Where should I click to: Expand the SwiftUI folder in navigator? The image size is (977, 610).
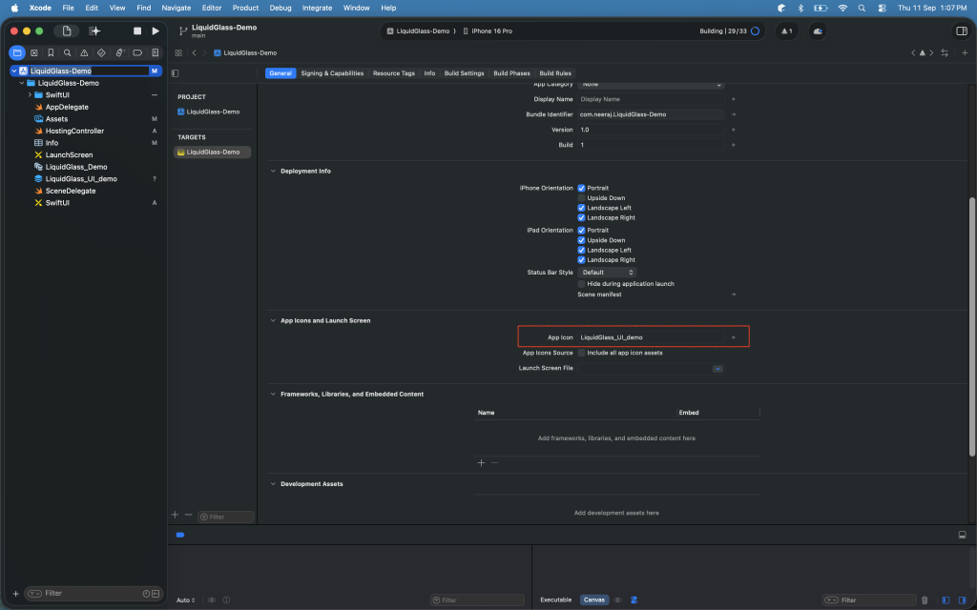[x=30, y=95]
